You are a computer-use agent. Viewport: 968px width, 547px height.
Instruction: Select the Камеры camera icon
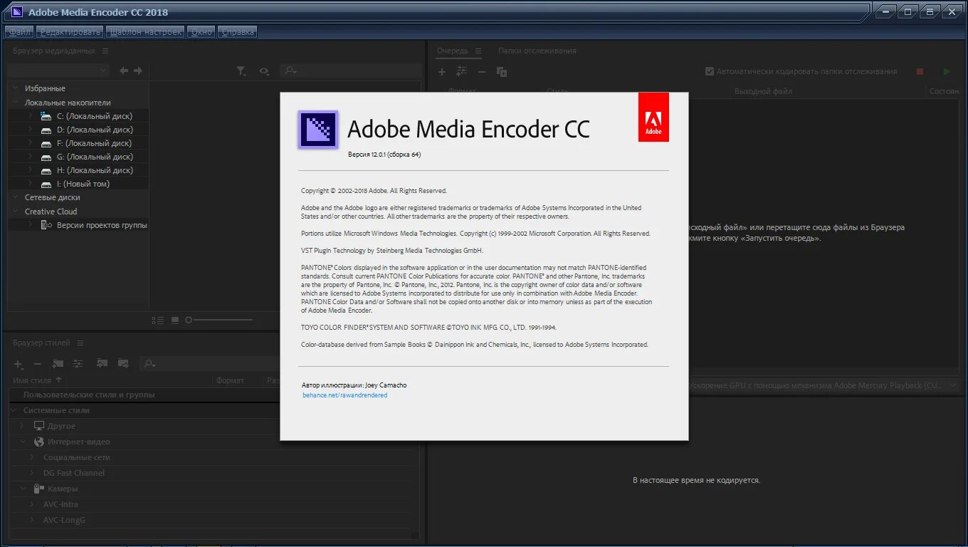39,489
